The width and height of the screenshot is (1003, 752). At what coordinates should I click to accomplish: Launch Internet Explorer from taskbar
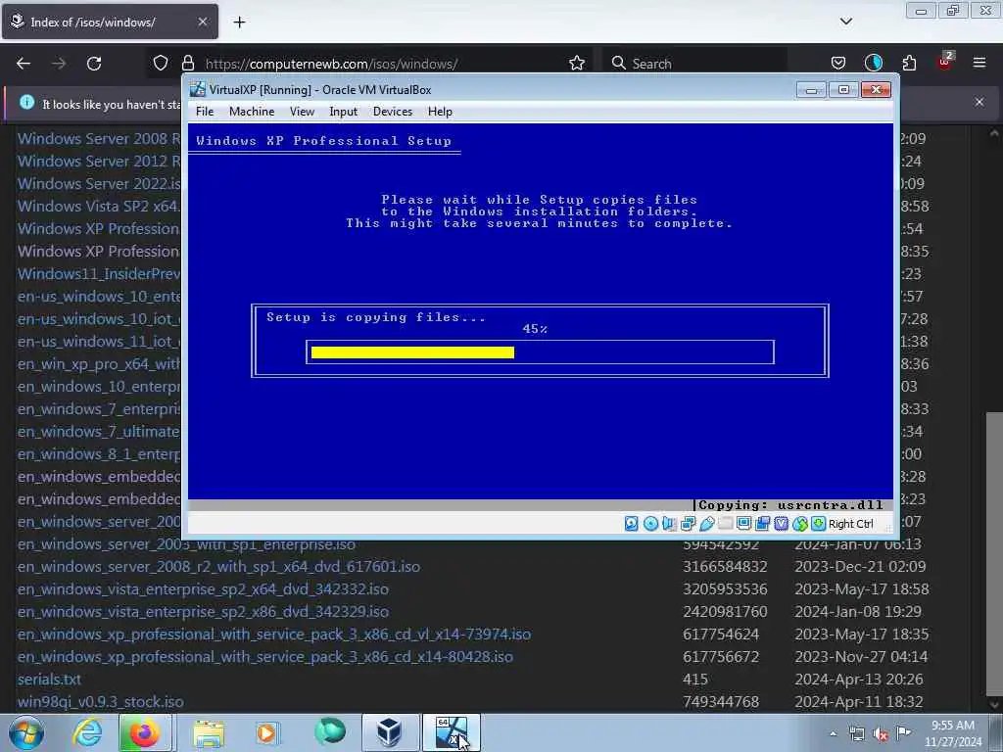pyautogui.click(x=87, y=732)
